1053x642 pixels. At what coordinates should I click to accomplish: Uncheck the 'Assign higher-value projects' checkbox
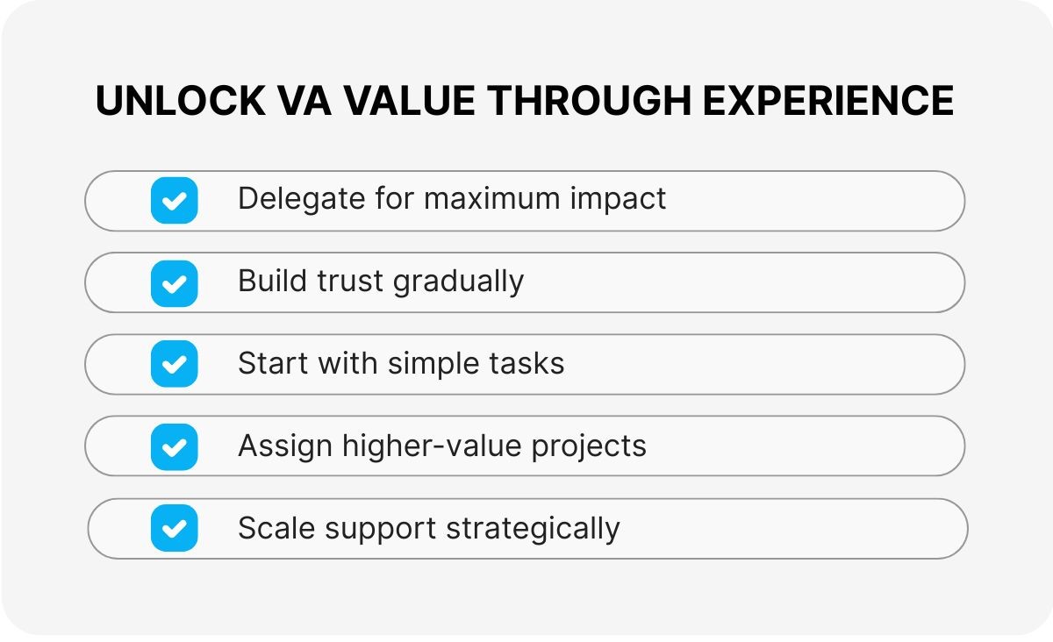tap(174, 447)
